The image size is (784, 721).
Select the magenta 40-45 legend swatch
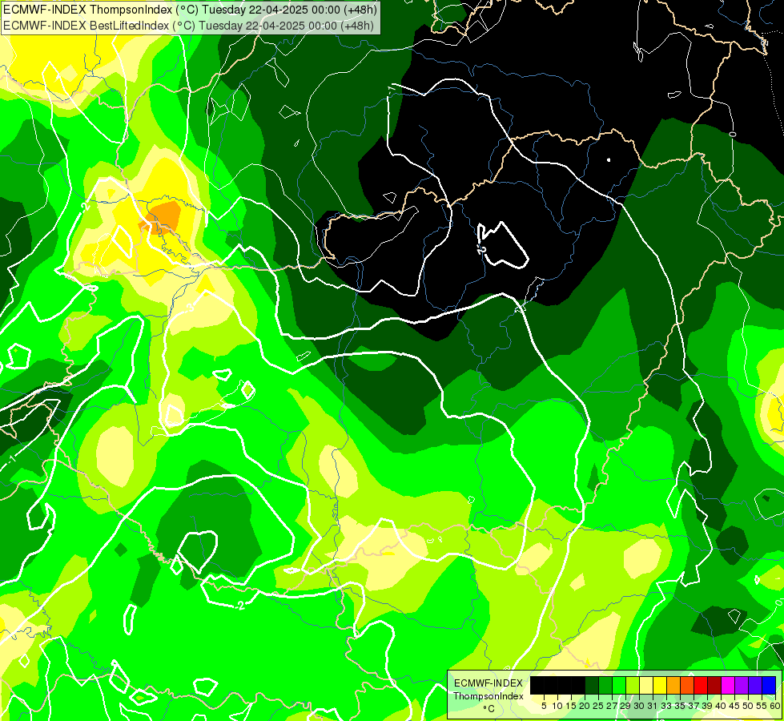(728, 685)
